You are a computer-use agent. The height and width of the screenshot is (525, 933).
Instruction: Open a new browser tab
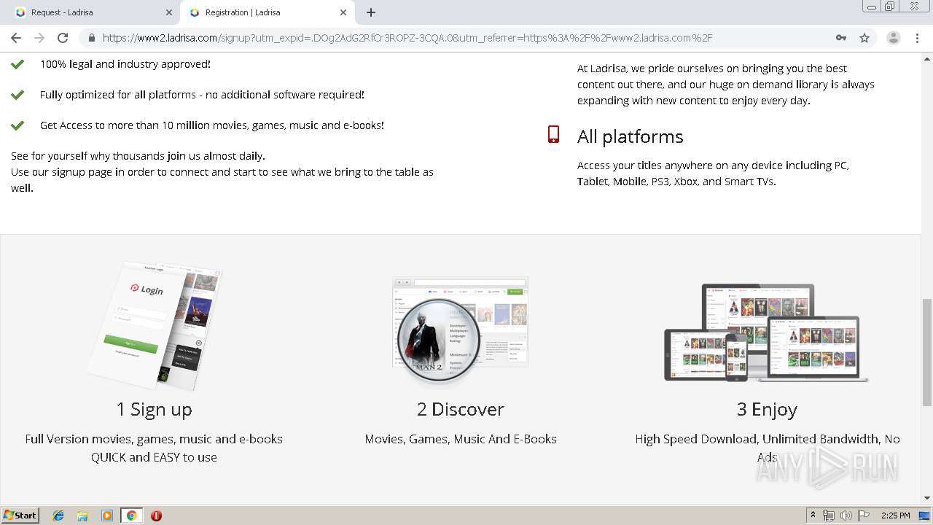[371, 12]
